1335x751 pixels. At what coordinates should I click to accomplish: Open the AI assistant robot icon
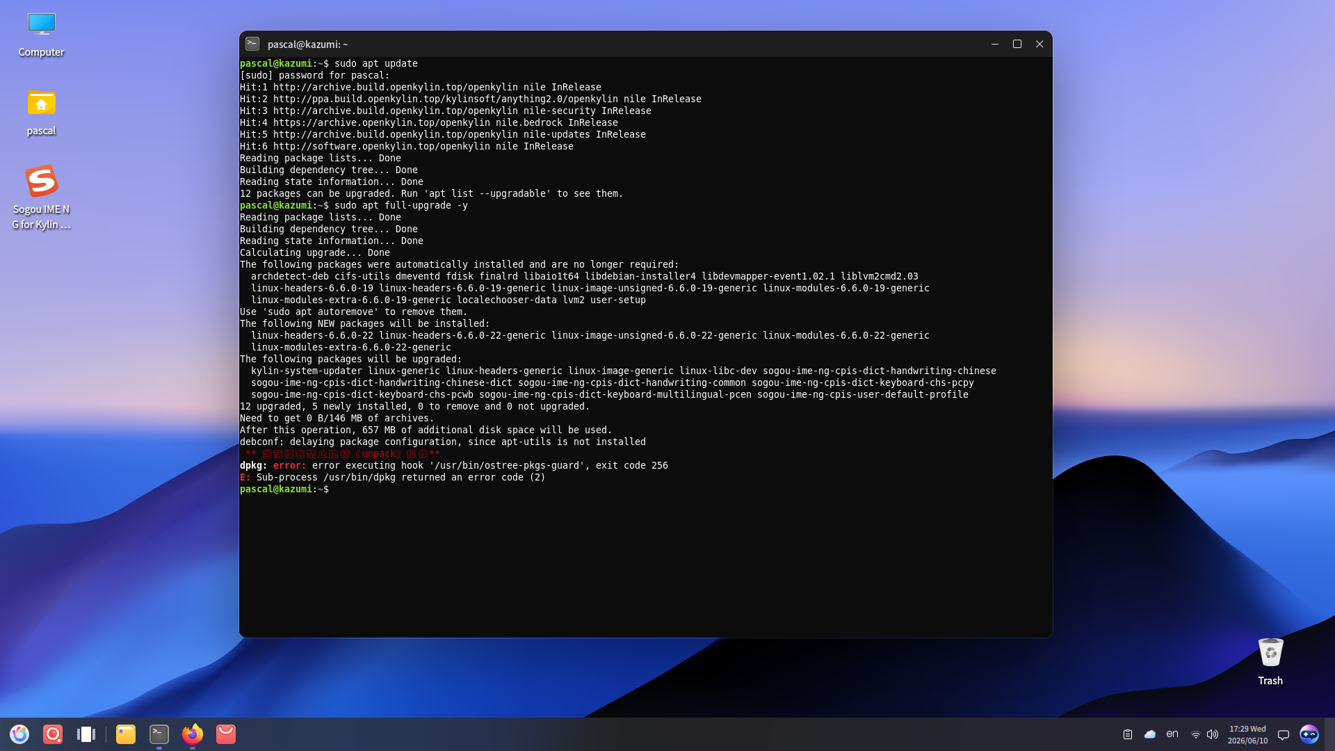point(1309,734)
